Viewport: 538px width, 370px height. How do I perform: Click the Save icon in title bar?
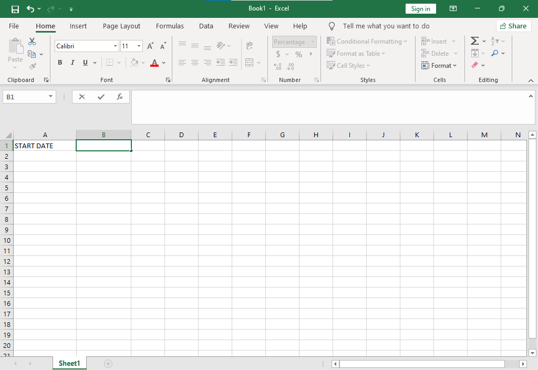[15, 9]
